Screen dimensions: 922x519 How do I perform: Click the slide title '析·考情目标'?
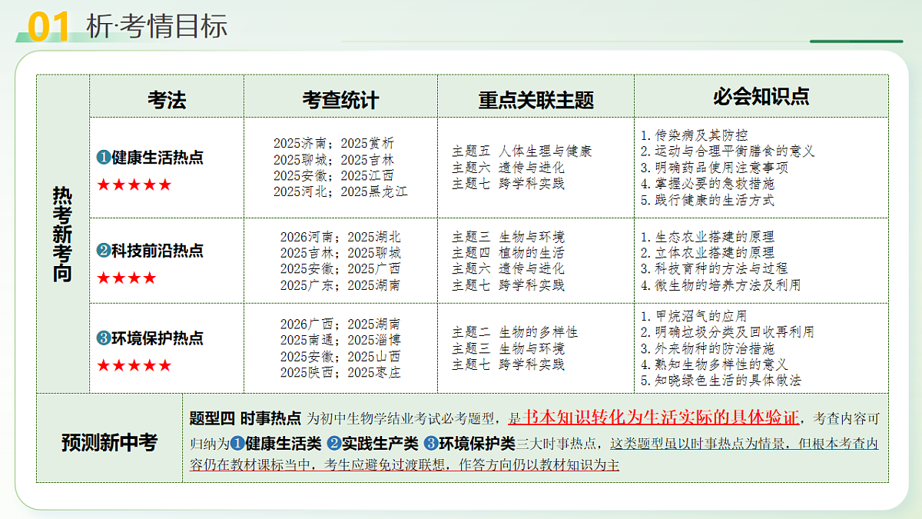[x=157, y=26]
